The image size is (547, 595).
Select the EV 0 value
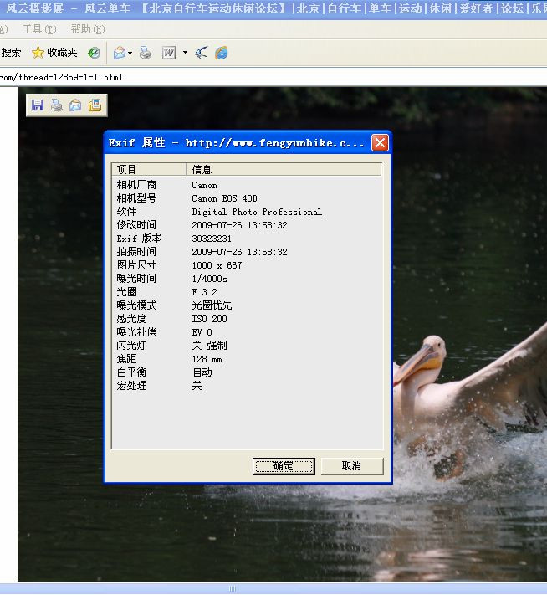202,332
